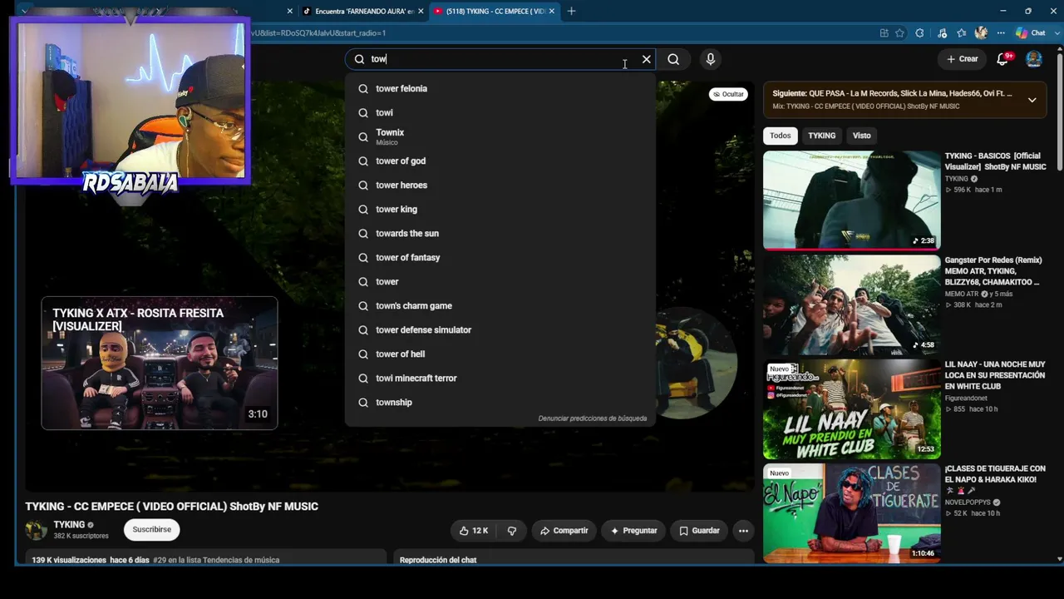This screenshot has height=599, width=1064.
Task: Open YouTube notifications bell
Action: click(x=1002, y=58)
